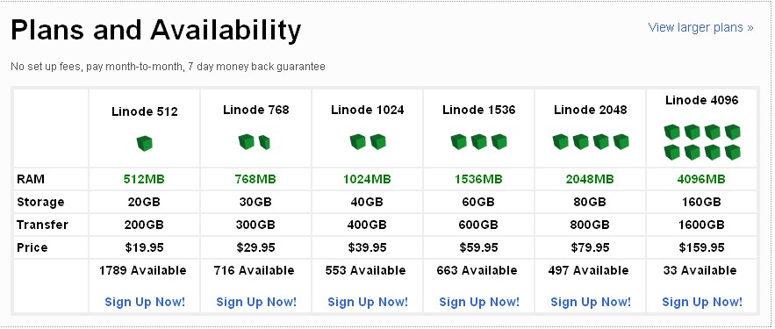Click the single green cube under Linode 512

144,143
